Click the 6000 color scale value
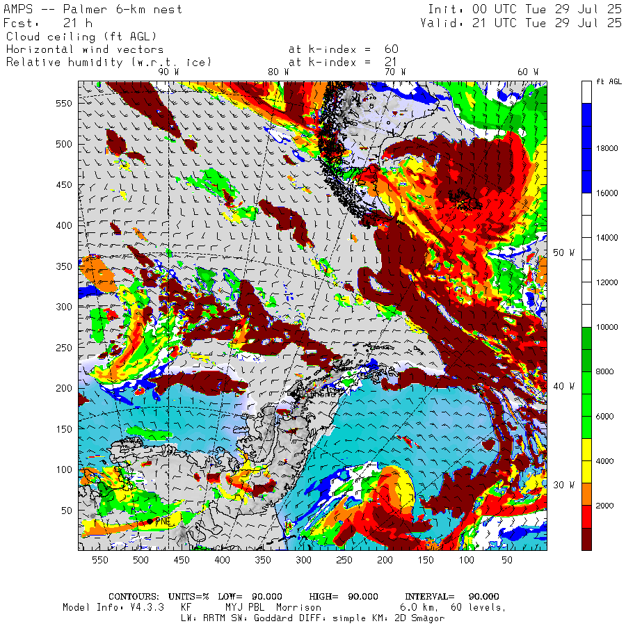This screenshot has width=626, height=626. (605, 417)
